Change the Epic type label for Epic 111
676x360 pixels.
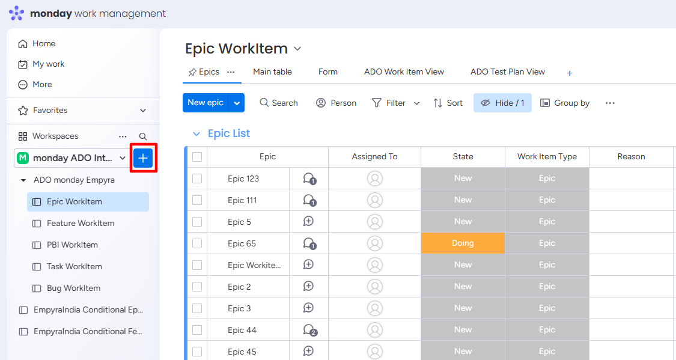[x=547, y=200]
